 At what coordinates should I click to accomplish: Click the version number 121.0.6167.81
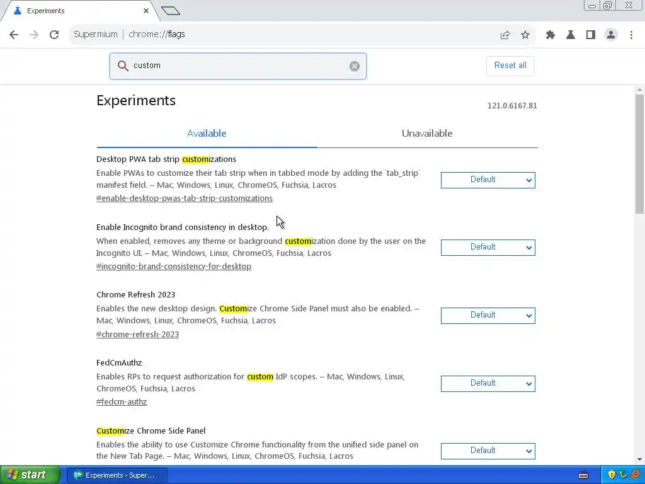coord(512,106)
